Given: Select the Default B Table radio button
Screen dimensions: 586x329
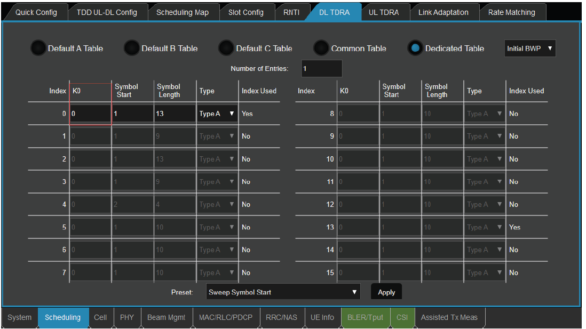Looking at the screenshot, I should pos(131,48).
